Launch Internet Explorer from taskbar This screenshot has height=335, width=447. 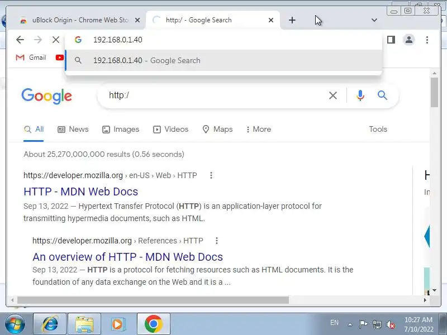click(x=50, y=324)
